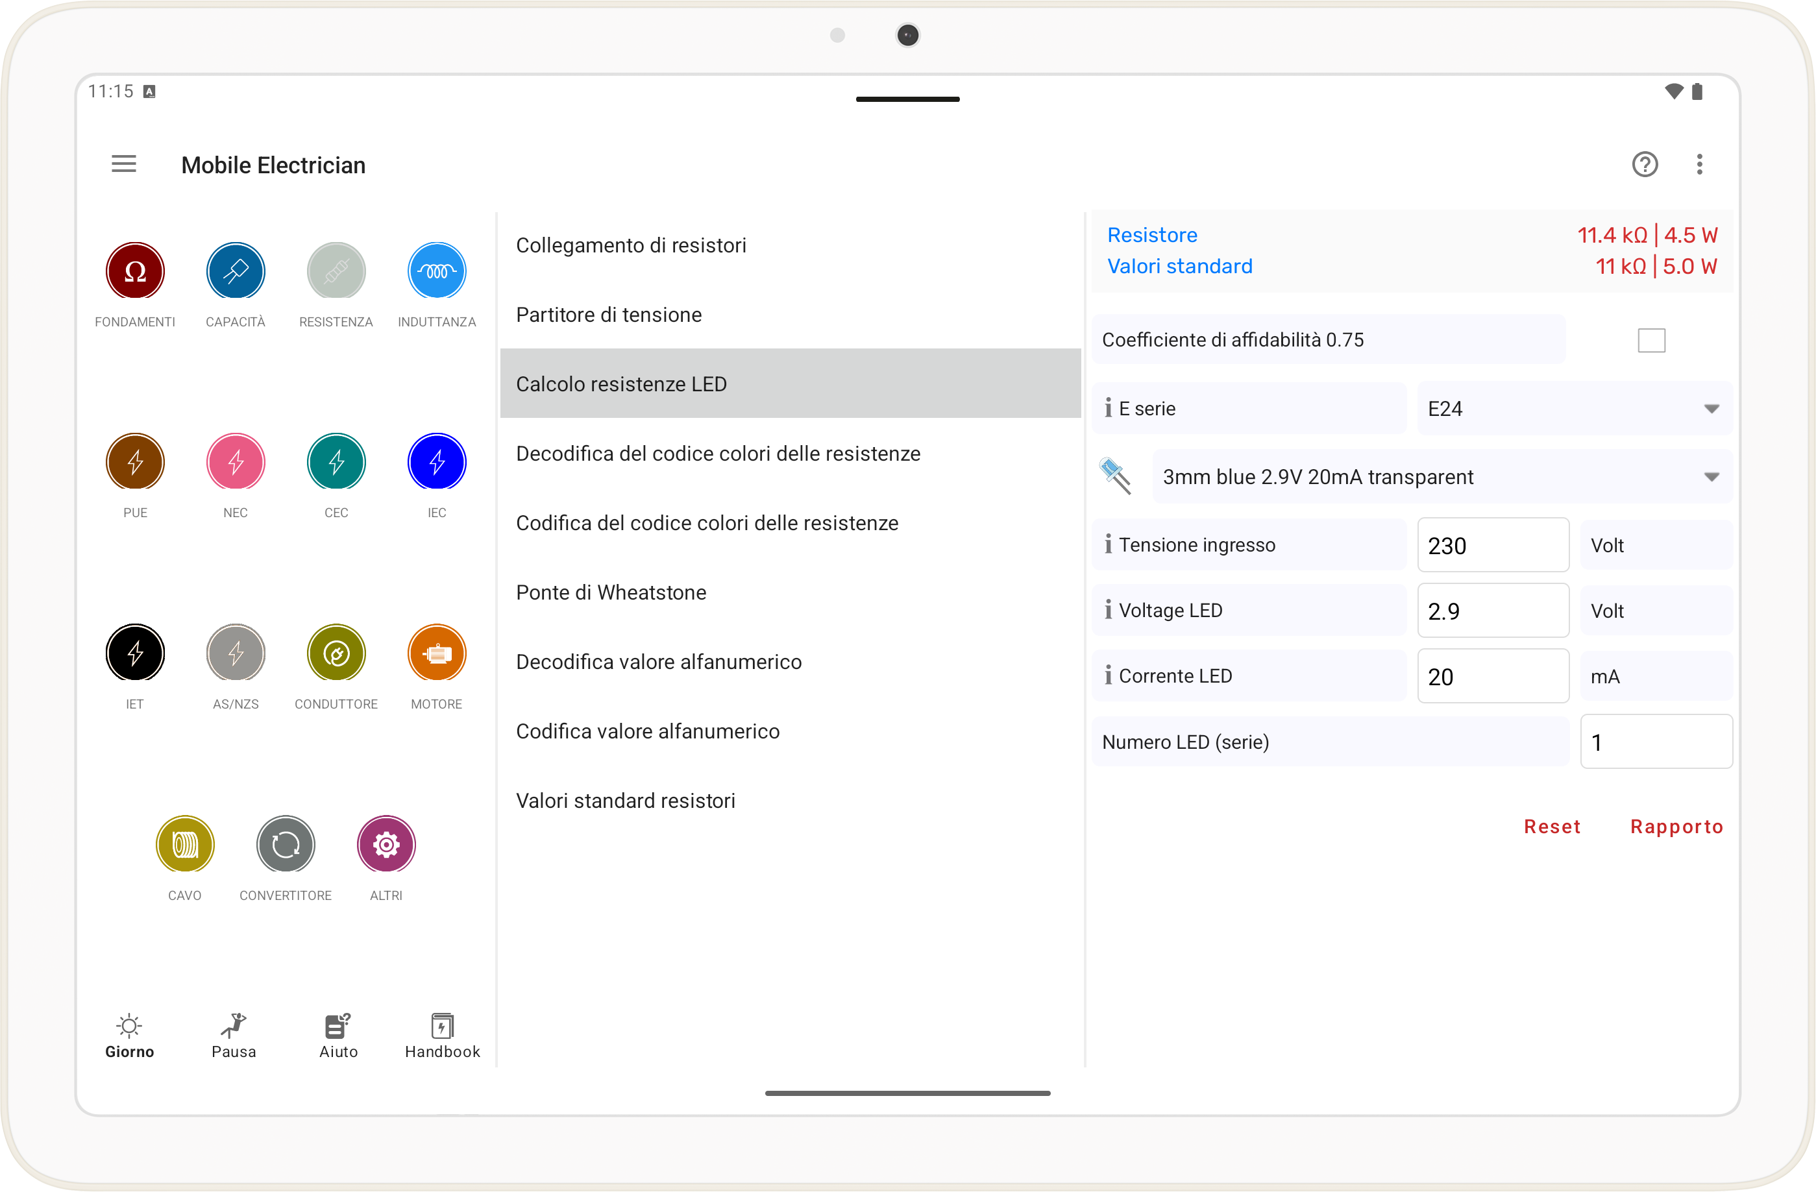Toggle the Giorno day mode button
Viewport: 1816px width, 1192px height.
pyautogui.click(x=130, y=1036)
